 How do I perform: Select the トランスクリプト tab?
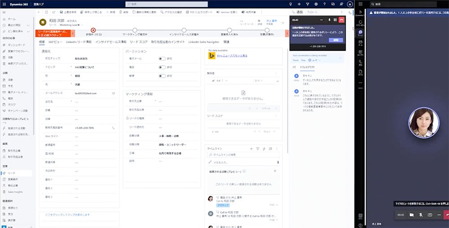[x=307, y=67]
